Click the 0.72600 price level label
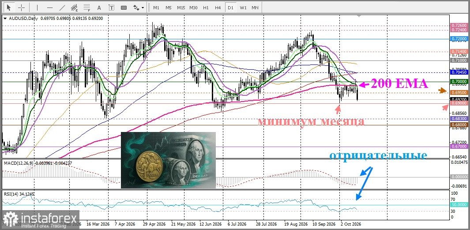The height and width of the screenshot is (230, 470). click(x=459, y=26)
